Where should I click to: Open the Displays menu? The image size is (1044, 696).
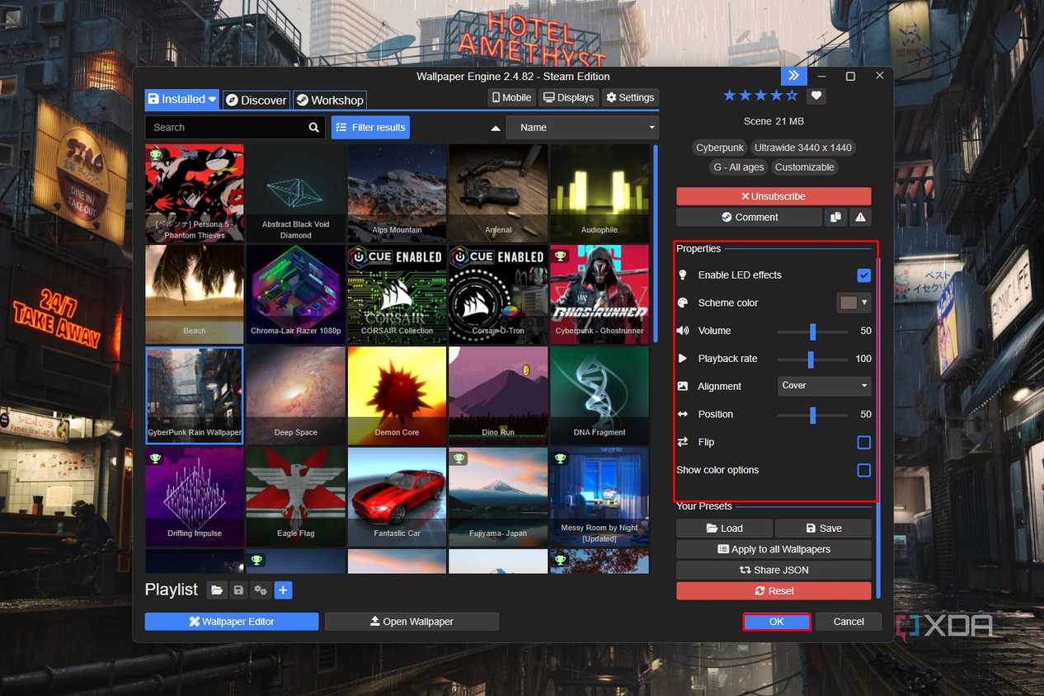pos(568,97)
